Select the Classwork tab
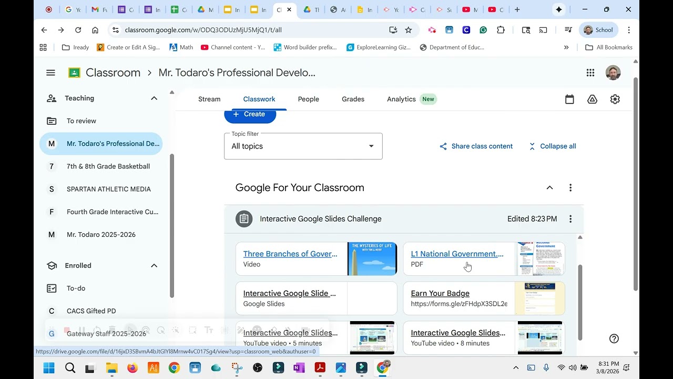This screenshot has height=379, width=673. pos(259,99)
